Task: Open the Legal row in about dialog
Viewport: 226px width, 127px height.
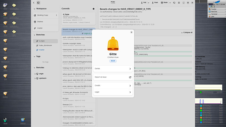Action: pyautogui.click(x=113, y=92)
